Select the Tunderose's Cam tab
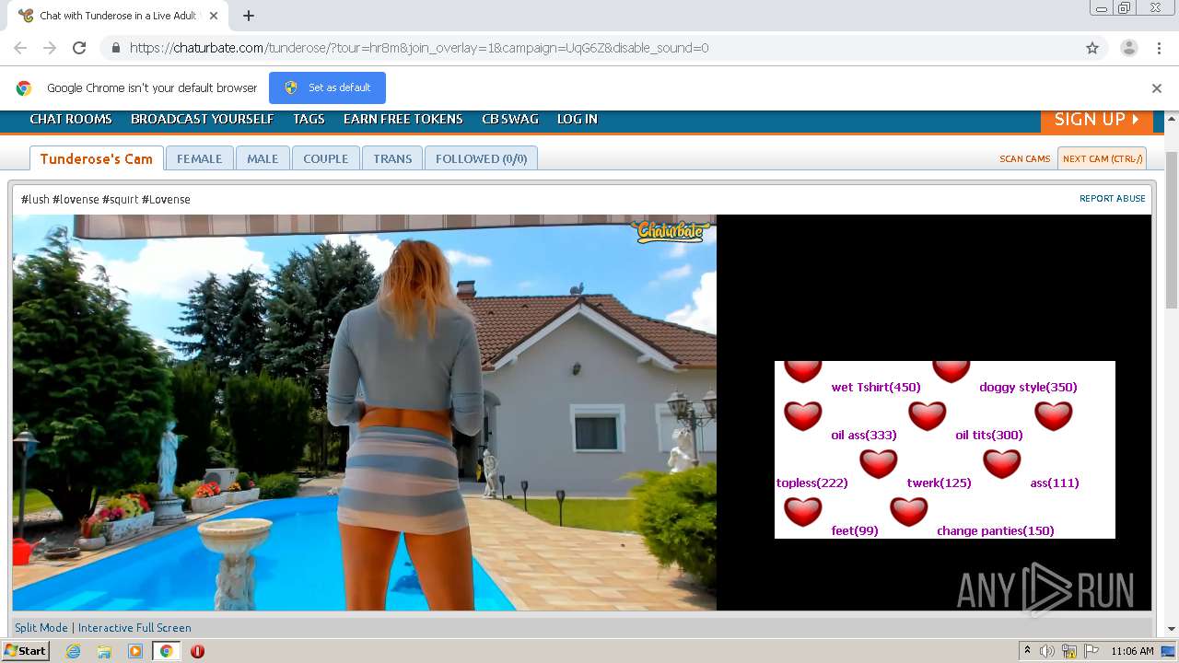Screen dimensions: 1179x663 [x=97, y=158]
